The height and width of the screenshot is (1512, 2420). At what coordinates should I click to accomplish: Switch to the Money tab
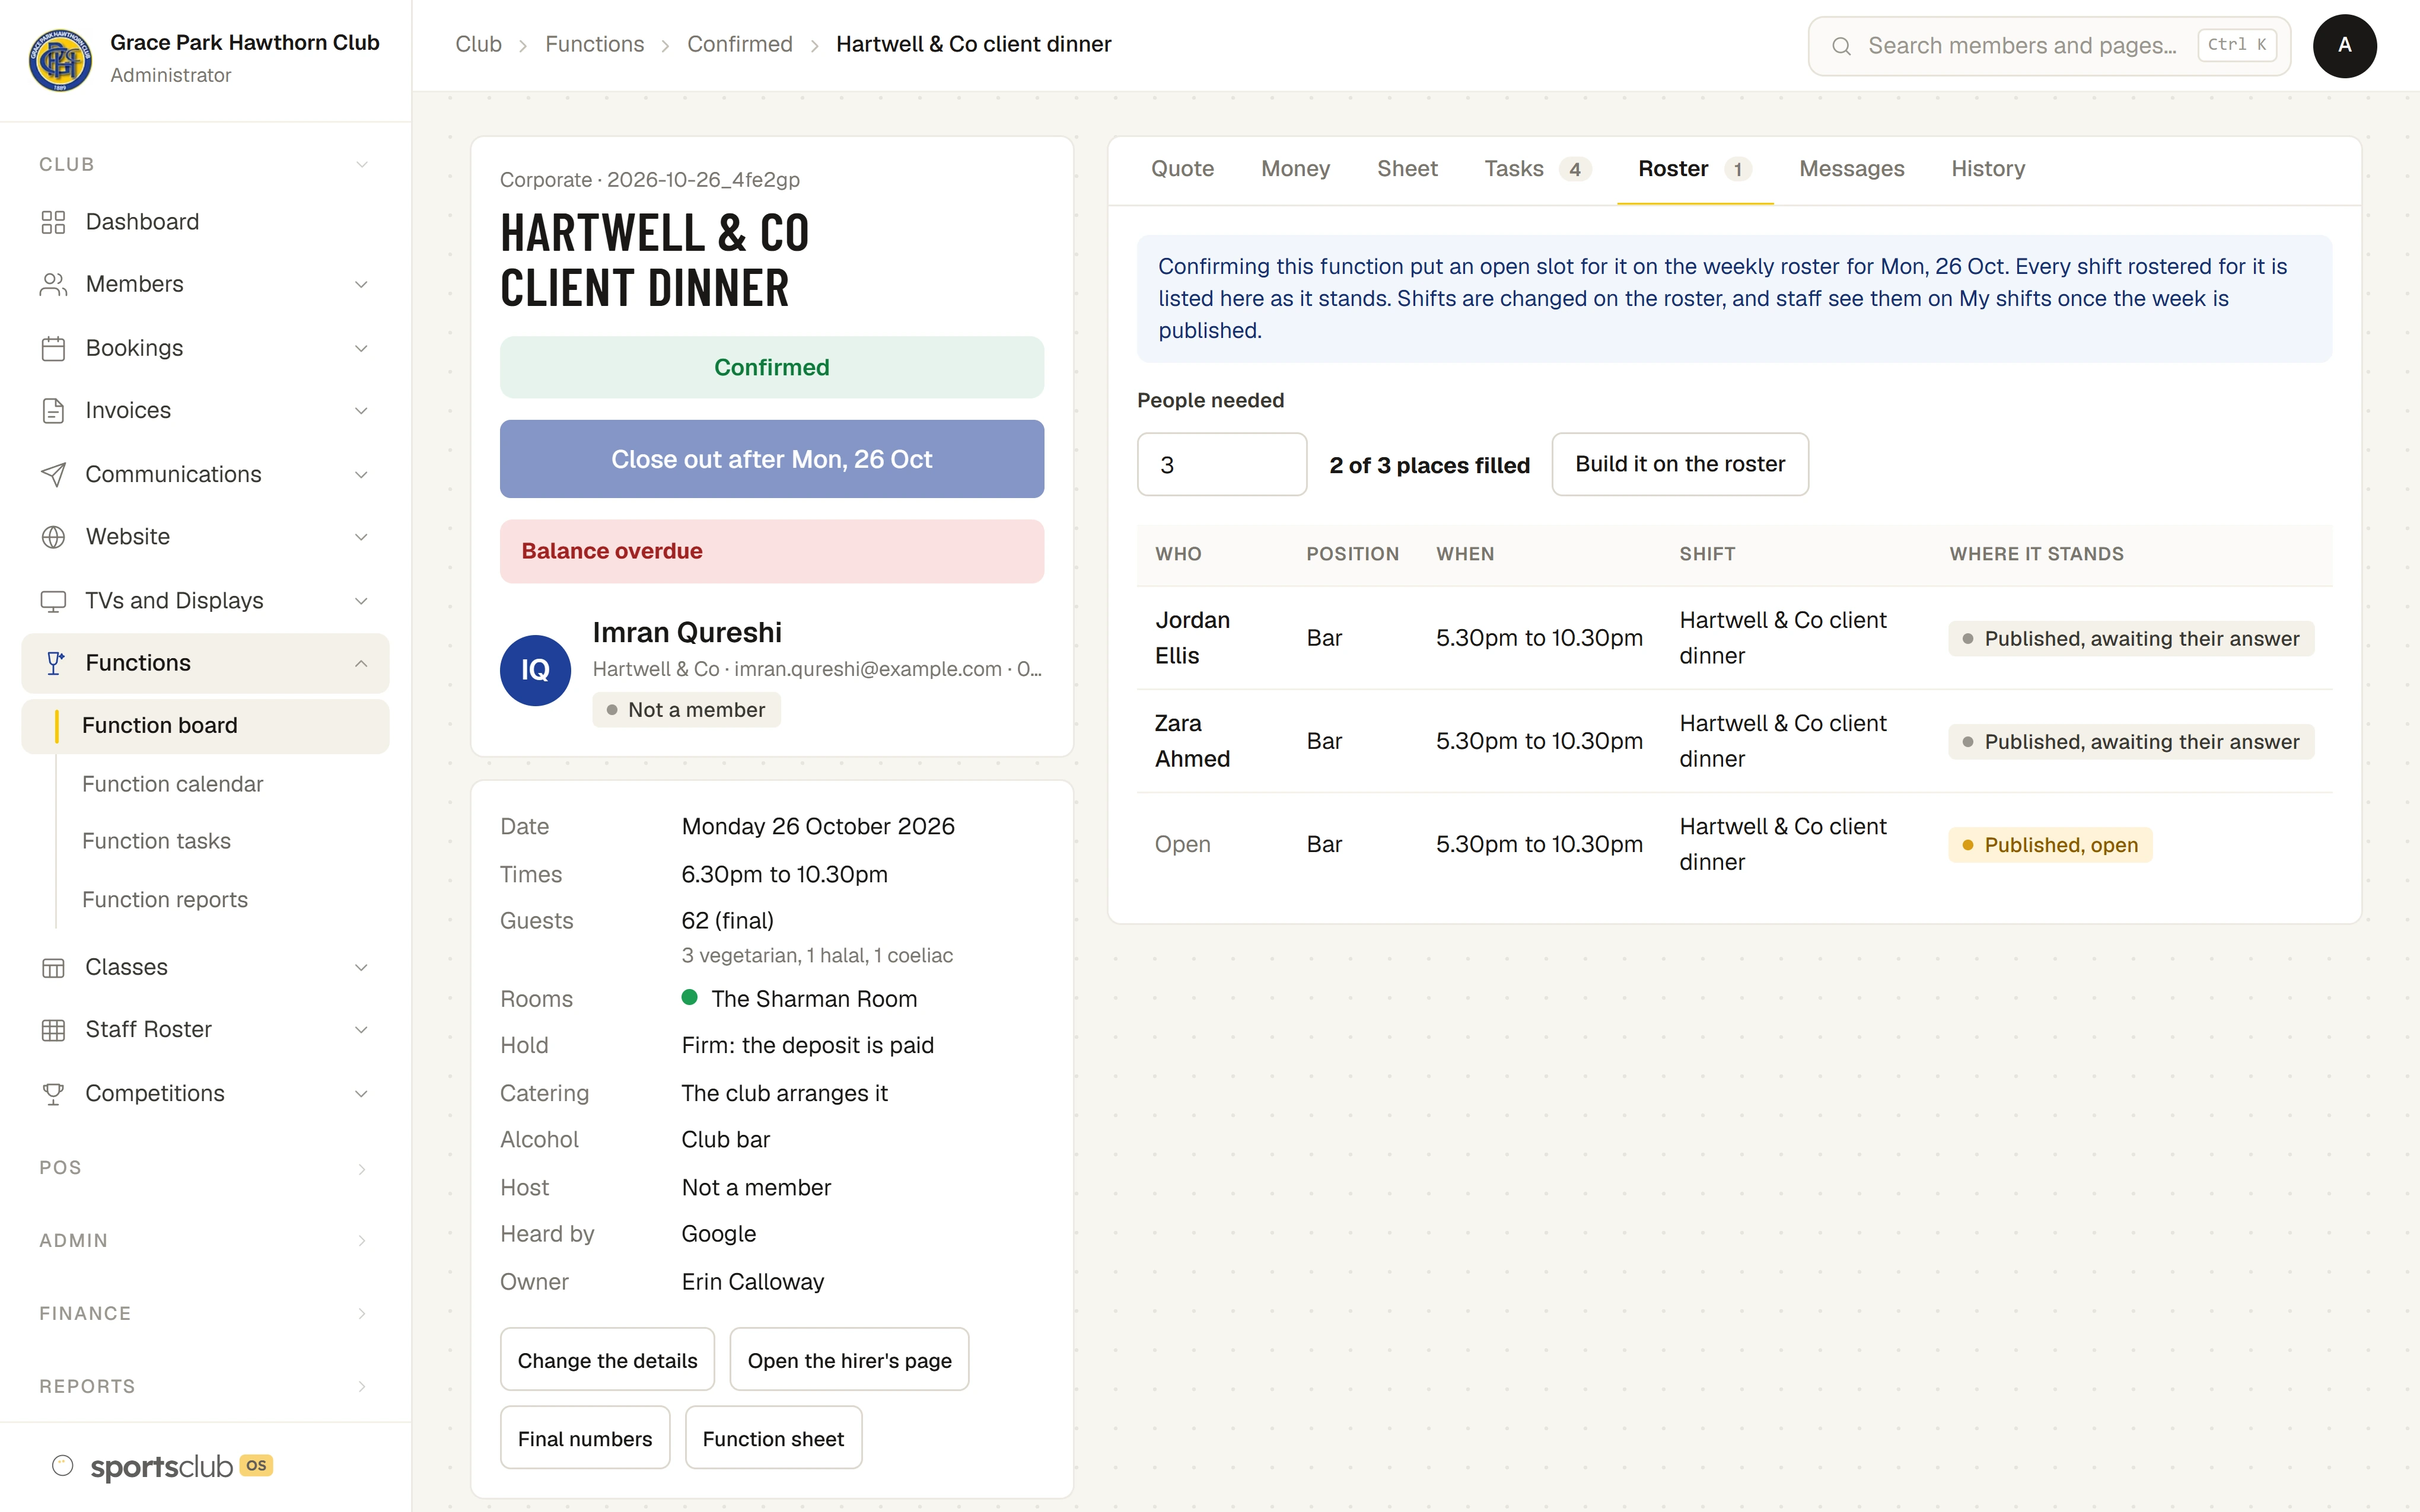pyautogui.click(x=1295, y=169)
